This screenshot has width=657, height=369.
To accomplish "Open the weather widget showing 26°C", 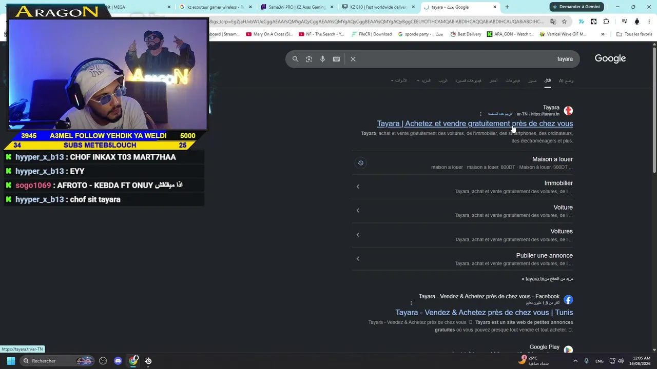I will (534, 360).
